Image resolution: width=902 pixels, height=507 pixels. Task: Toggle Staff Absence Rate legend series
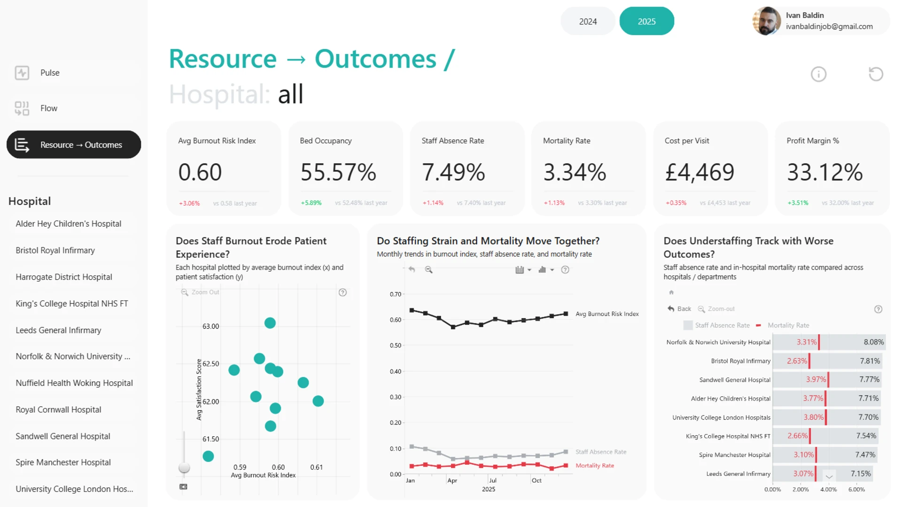point(716,325)
